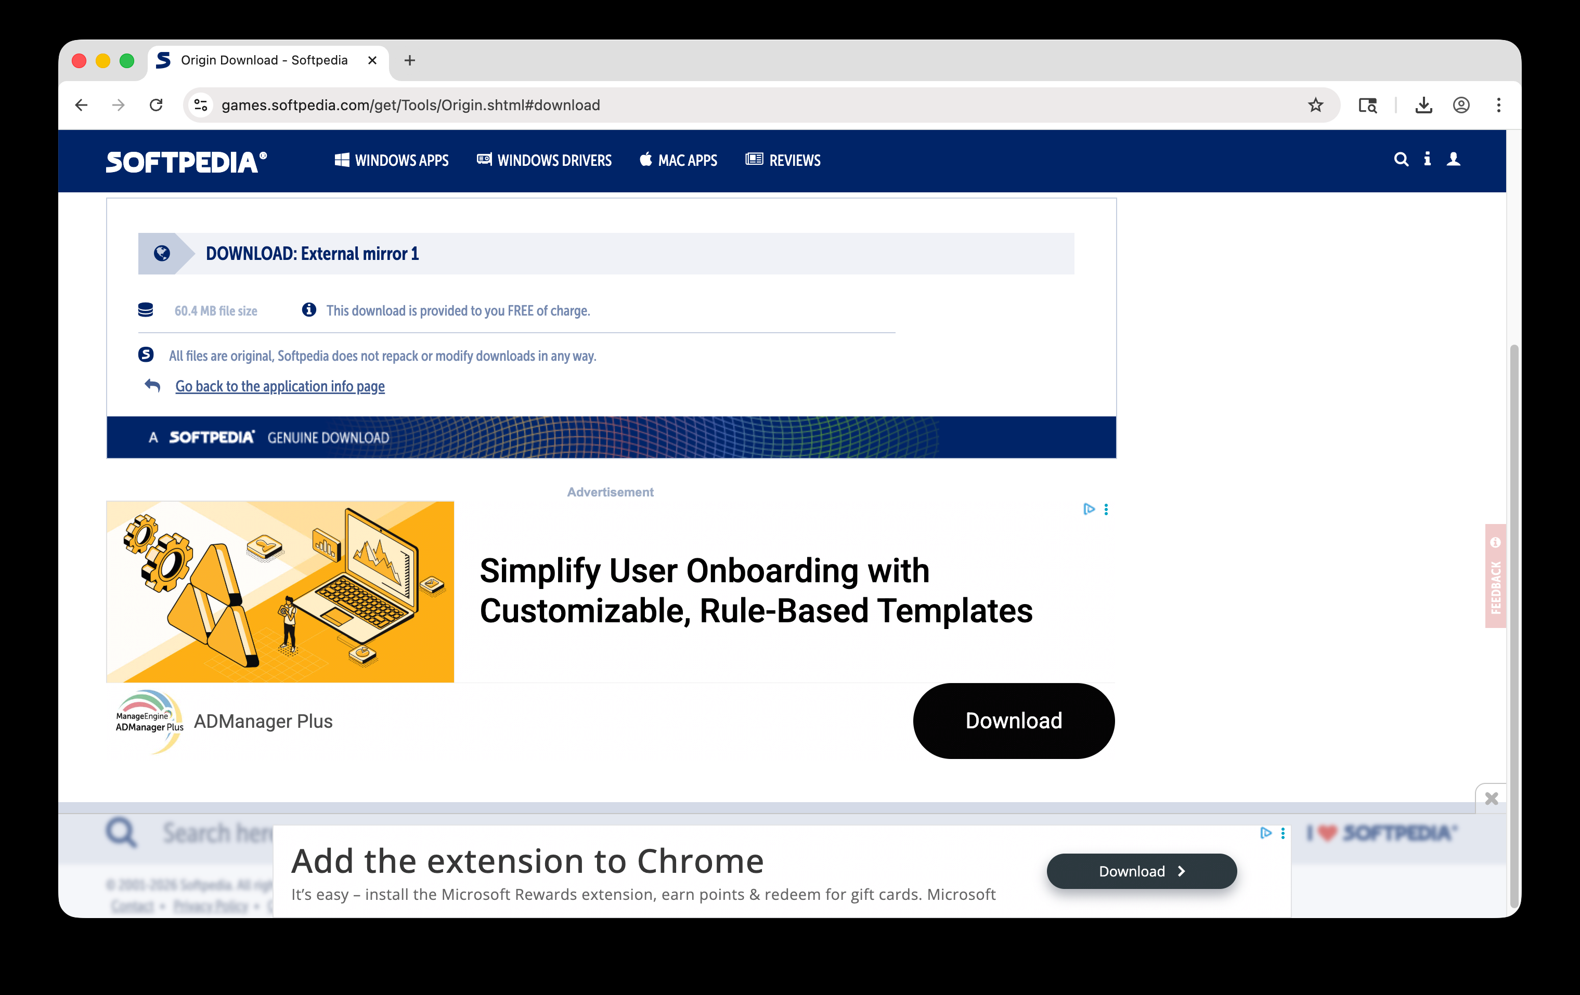Open AdChoices icon on bottom extension ad

pyautogui.click(x=1266, y=833)
